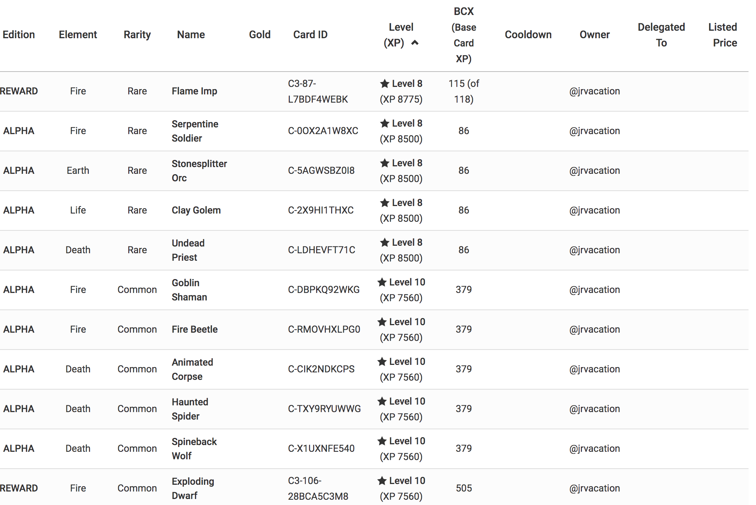
Task: Click the star icon for Goblin Shaman level
Action: point(382,282)
